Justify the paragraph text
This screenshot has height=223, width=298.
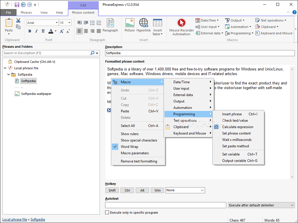click(x=99, y=31)
